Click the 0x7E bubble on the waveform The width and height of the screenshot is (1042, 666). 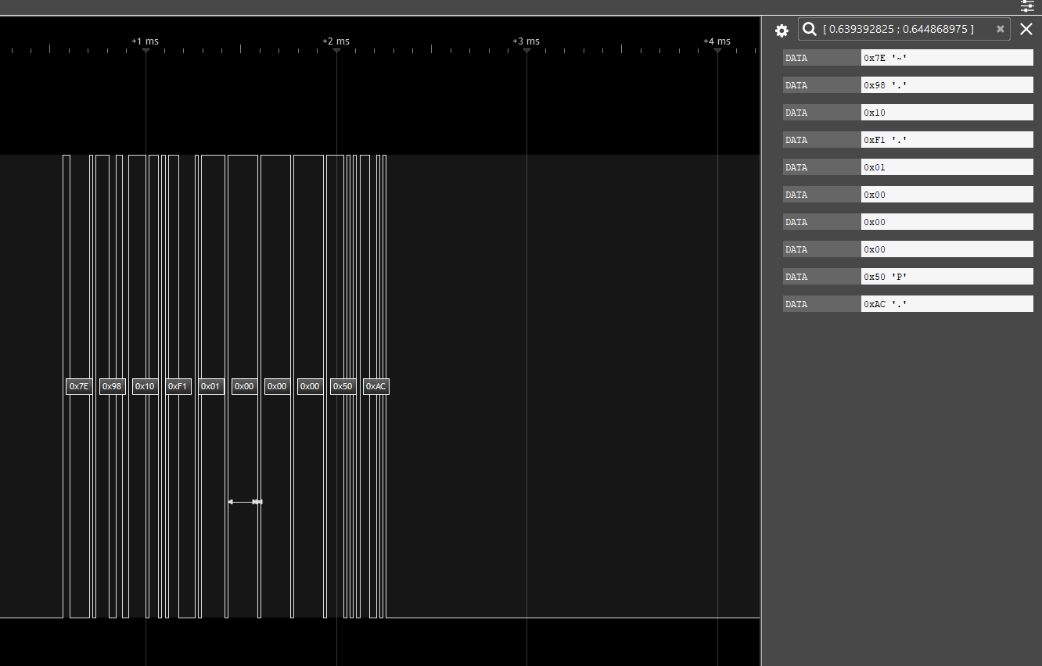79,386
